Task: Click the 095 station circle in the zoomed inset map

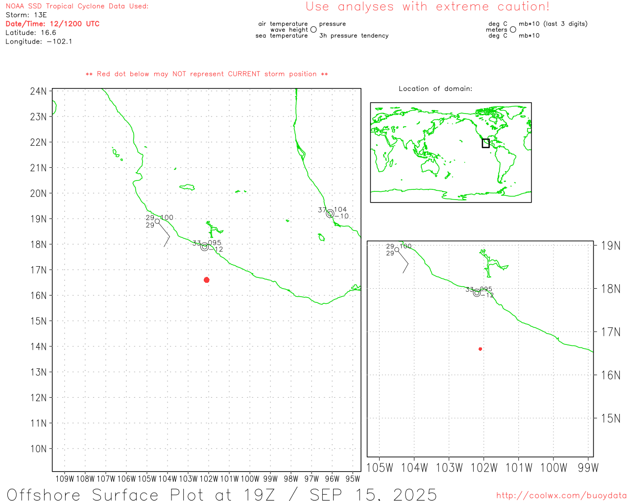Action: pos(477,293)
